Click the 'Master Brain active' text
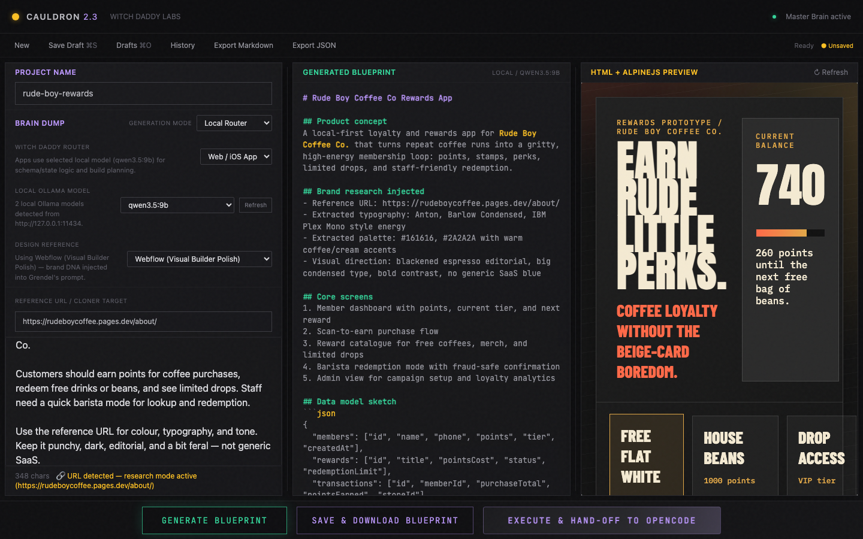The height and width of the screenshot is (539, 863). coord(818,17)
